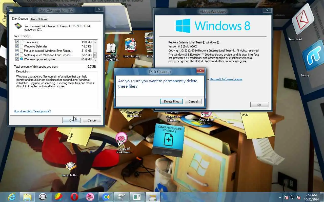Click the taskbar clock showing 2:57 AM
The image size is (324, 202).
pos(311,197)
